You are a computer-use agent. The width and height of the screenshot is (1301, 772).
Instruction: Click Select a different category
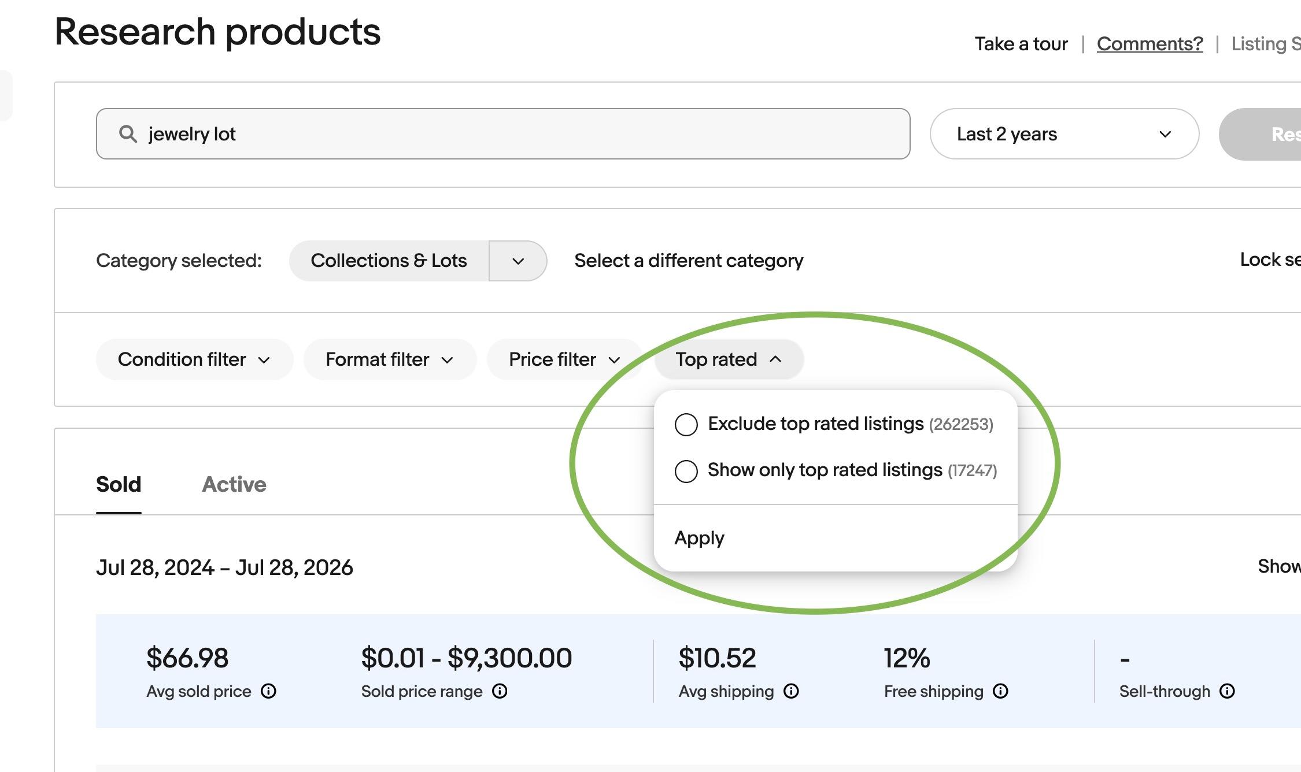pyautogui.click(x=689, y=261)
